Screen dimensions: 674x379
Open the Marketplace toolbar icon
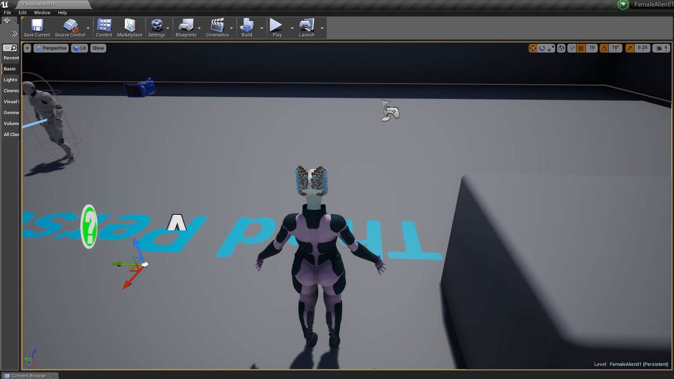pos(130,25)
